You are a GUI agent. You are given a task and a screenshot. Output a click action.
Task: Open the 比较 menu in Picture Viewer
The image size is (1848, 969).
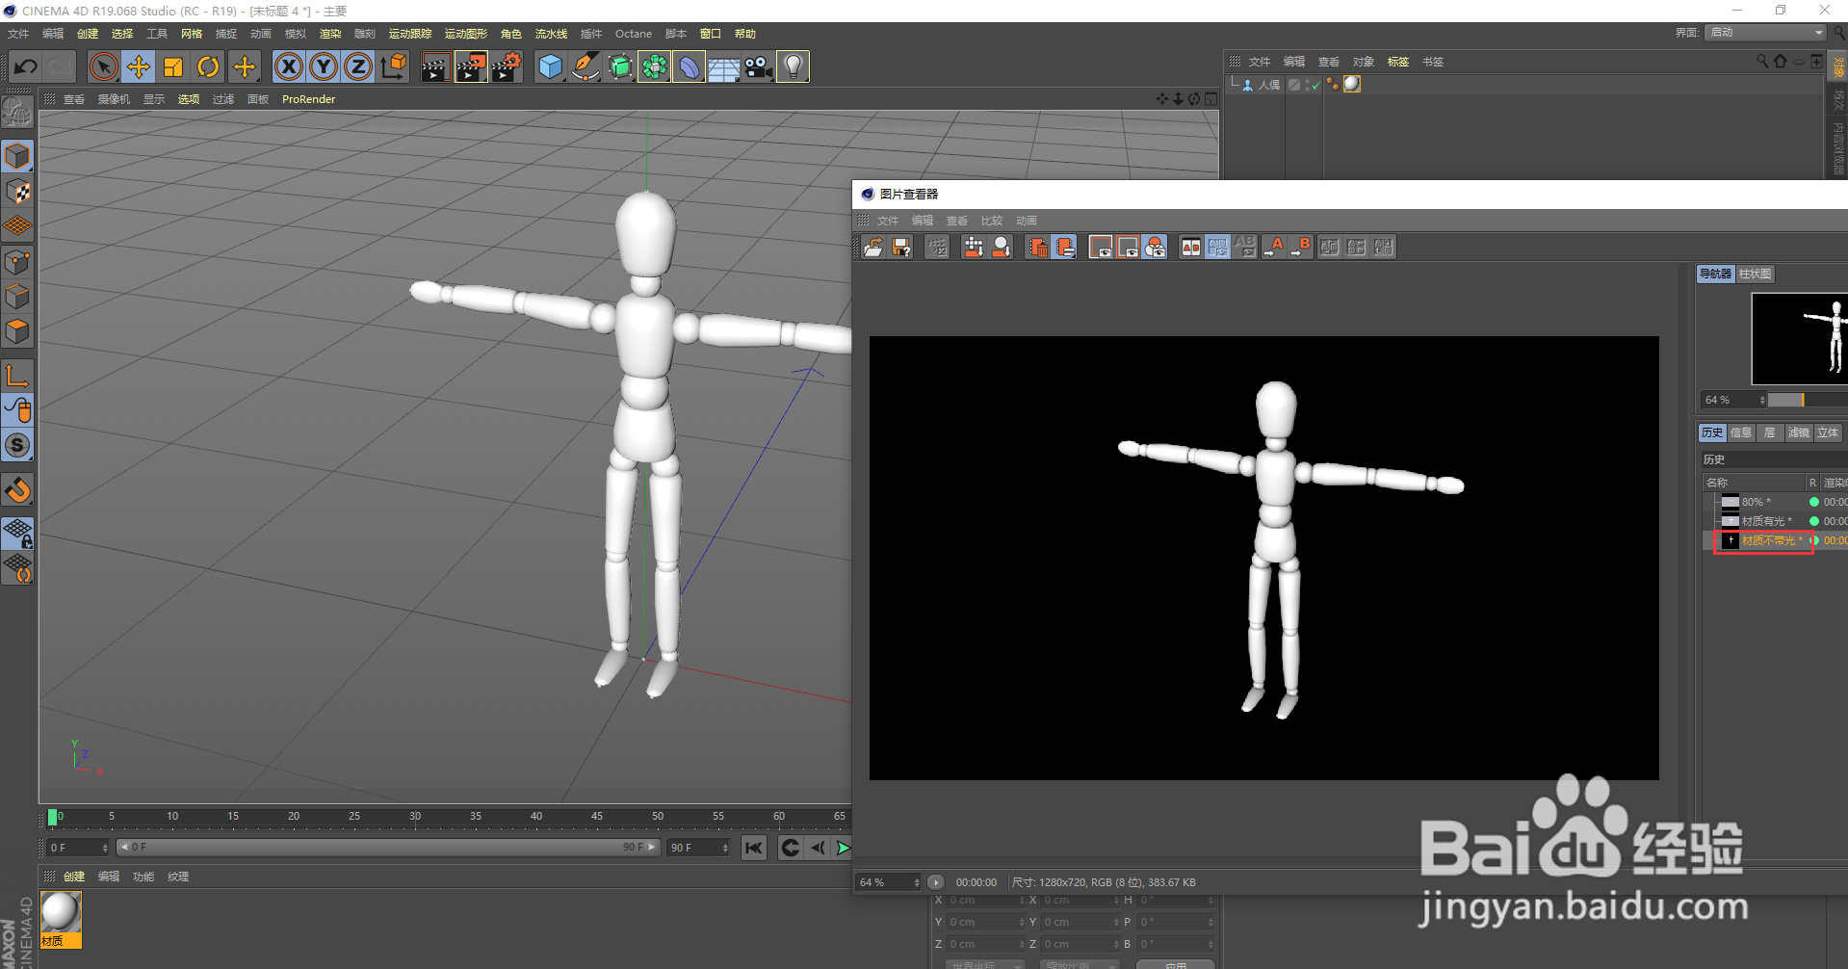tap(992, 221)
